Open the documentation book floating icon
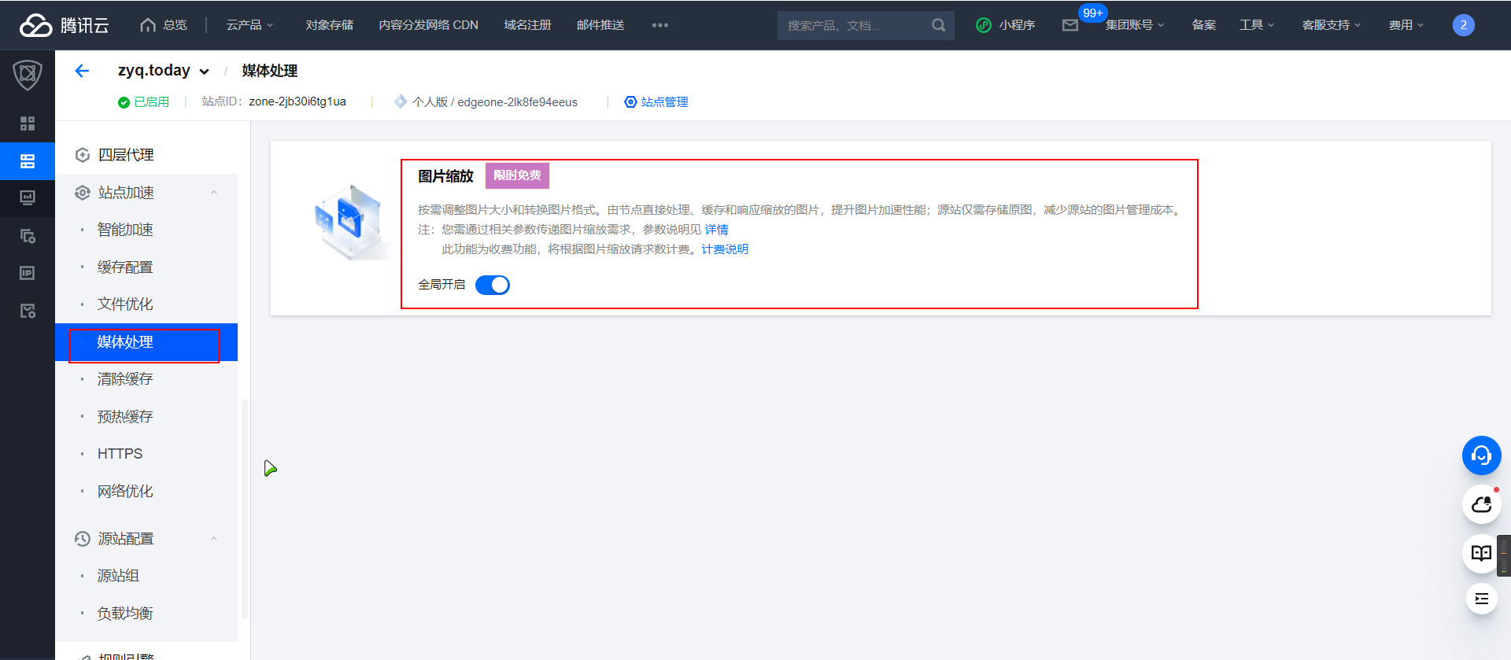Image resolution: width=1511 pixels, height=660 pixels. 1481,553
